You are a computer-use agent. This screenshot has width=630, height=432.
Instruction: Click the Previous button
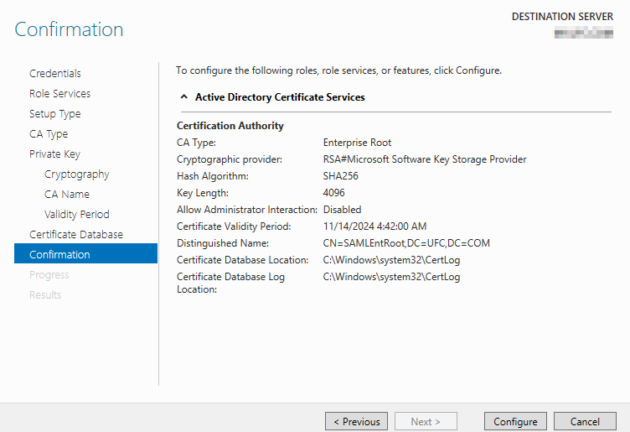pyautogui.click(x=357, y=421)
